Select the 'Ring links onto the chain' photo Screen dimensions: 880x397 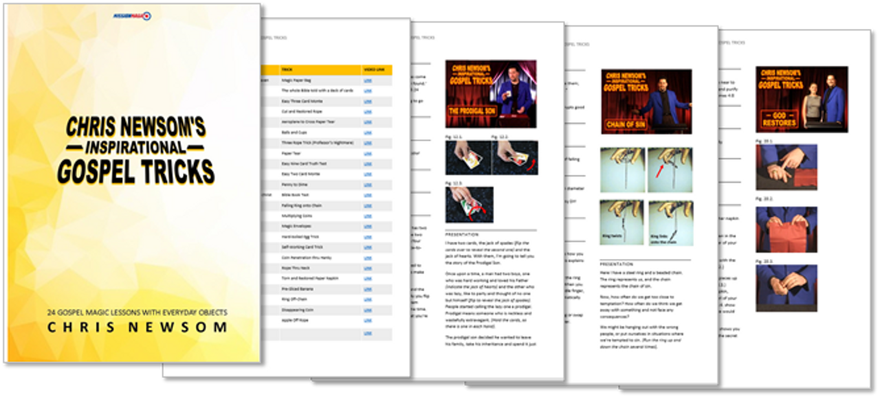(x=670, y=223)
